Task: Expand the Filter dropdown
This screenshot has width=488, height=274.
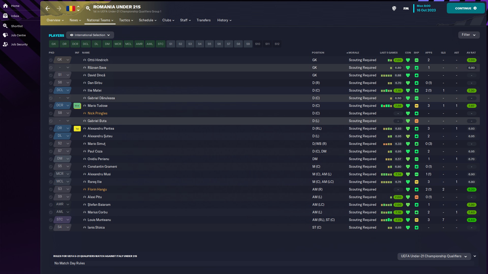Action: point(469,35)
